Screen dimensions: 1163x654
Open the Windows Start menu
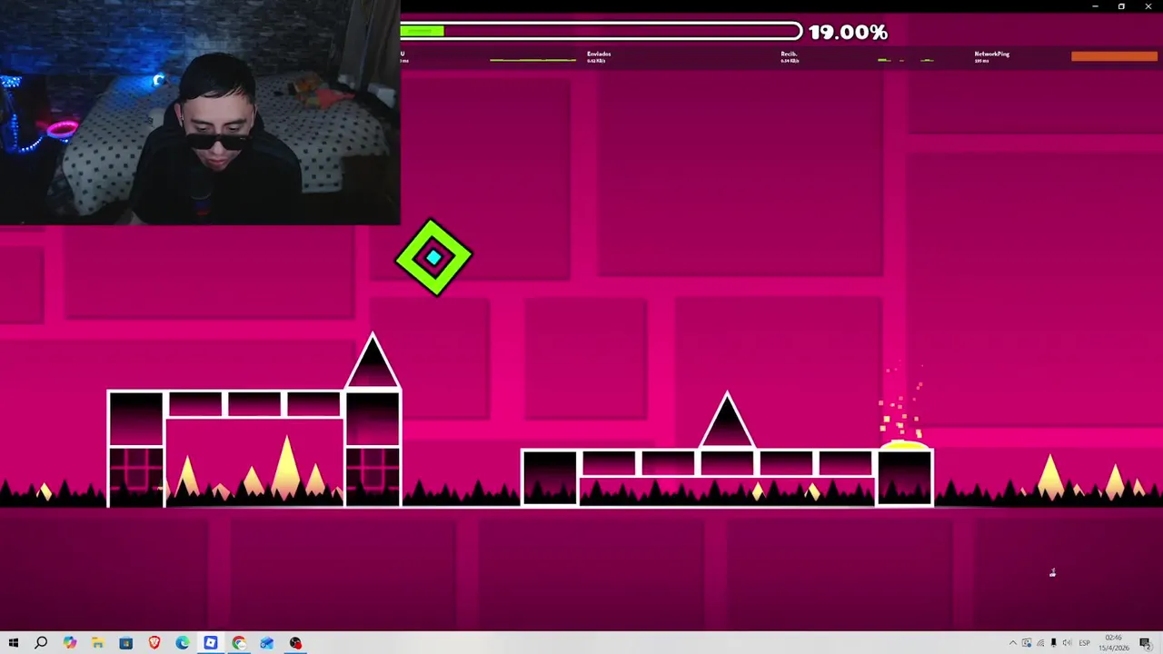(x=14, y=643)
